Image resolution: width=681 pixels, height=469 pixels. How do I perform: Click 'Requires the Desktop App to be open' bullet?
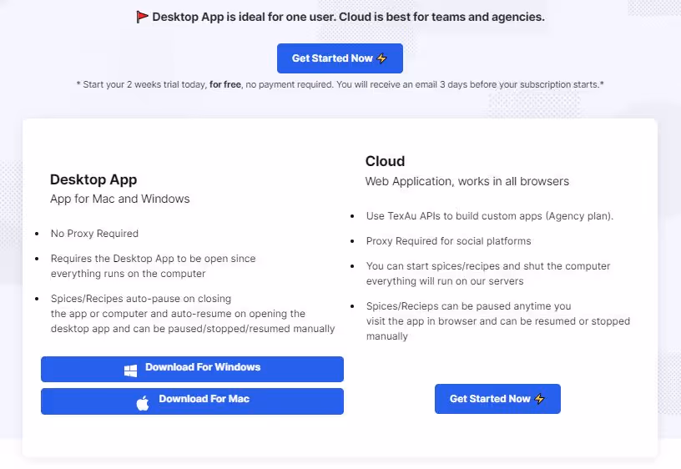[x=154, y=265]
